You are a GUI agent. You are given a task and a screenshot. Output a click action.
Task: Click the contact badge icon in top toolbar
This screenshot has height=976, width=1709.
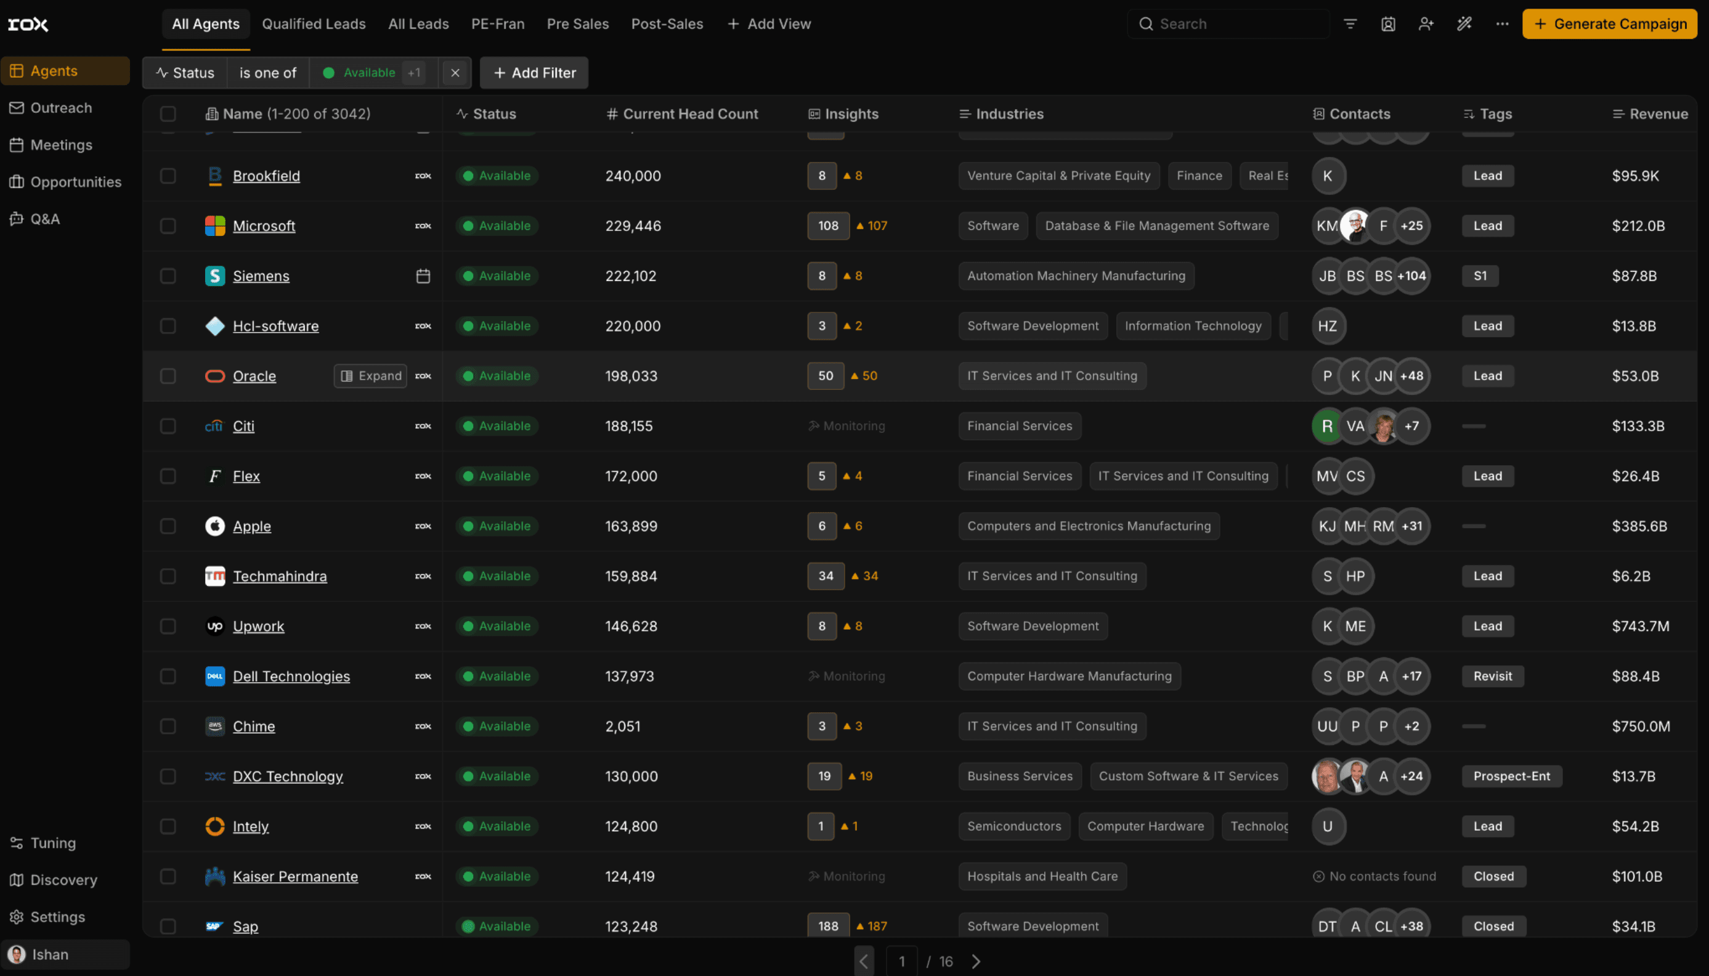[1388, 24]
